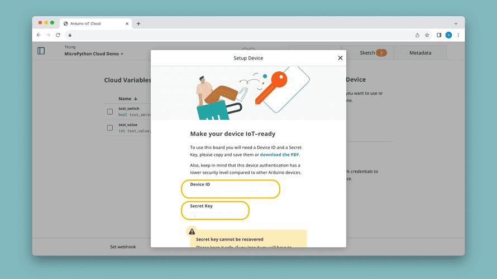Click the download the PDF link

point(283,155)
